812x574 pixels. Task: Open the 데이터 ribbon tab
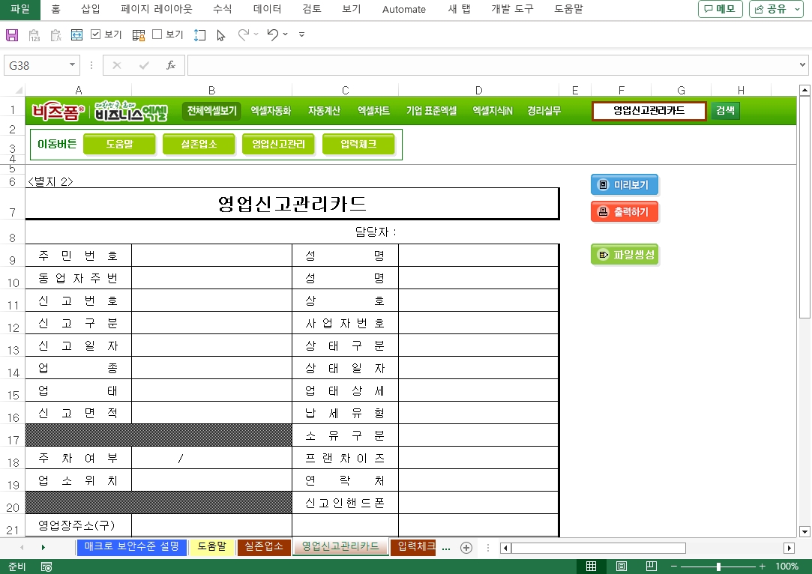267,9
